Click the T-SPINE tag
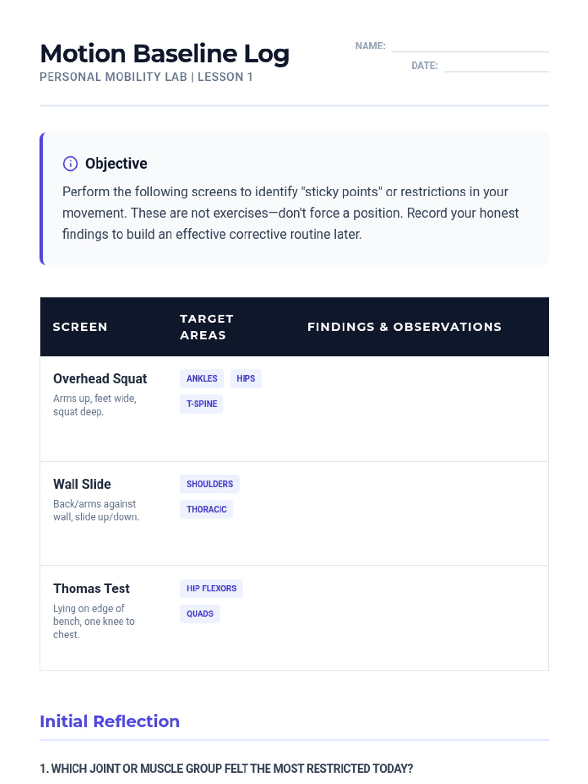This screenshot has height=784, width=588. [201, 404]
